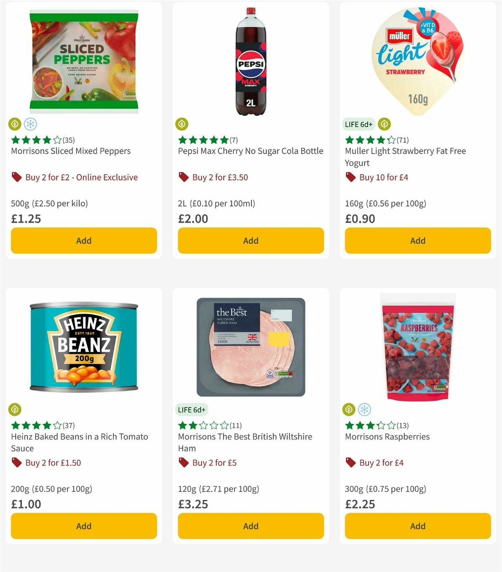Viewport: 502px width, 572px height.
Task: Click the red offer tag icon on Pepsi's deal
Action: [183, 177]
